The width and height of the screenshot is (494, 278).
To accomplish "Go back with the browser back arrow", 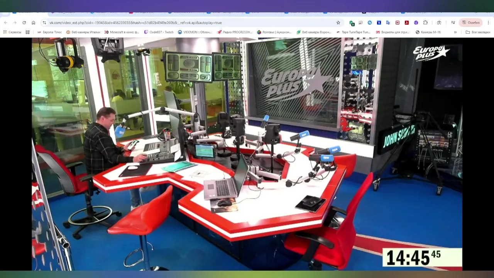I will tap(5, 23).
